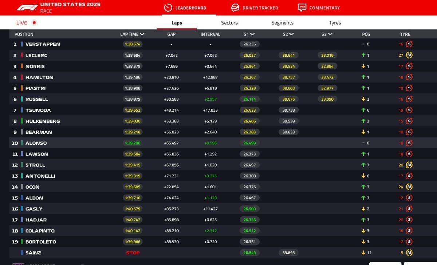Switch to the Sectors tab
The image size is (437, 265).
[x=229, y=23]
